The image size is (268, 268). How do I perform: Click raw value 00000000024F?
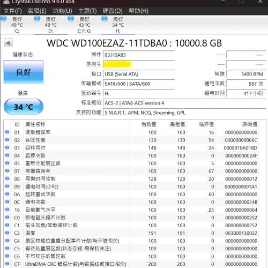241,155
